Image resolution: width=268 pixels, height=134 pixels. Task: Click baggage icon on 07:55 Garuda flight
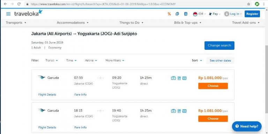coord(173,78)
